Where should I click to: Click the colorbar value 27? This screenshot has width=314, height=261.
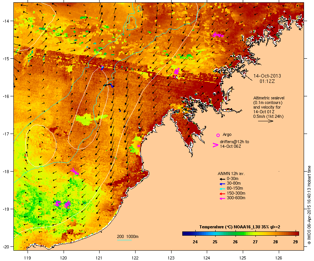tap(255, 242)
